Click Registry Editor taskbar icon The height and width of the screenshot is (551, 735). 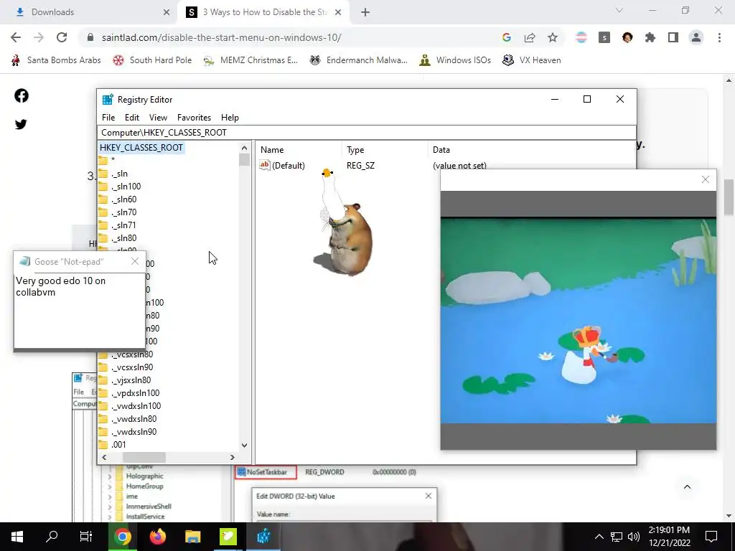pyautogui.click(x=263, y=537)
